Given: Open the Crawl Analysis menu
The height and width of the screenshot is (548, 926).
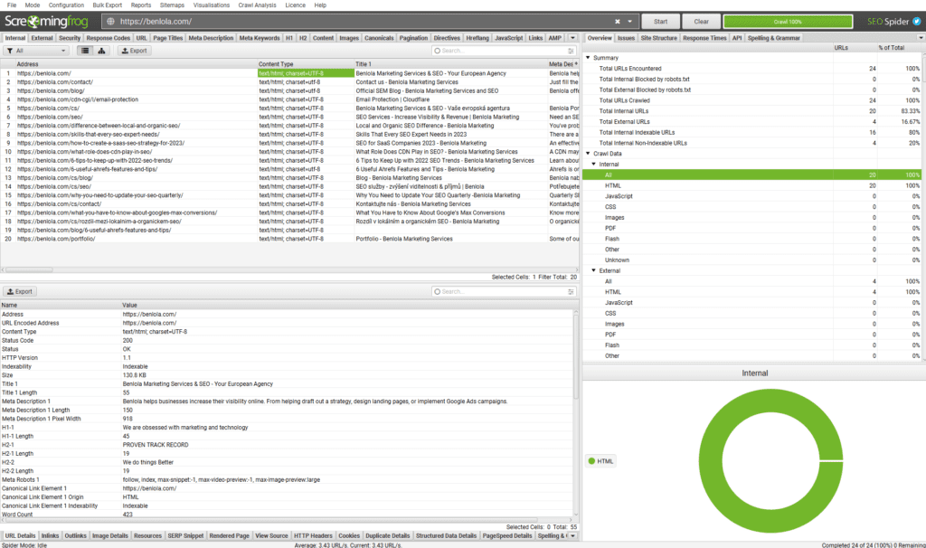Looking at the screenshot, I should pyautogui.click(x=257, y=5).
